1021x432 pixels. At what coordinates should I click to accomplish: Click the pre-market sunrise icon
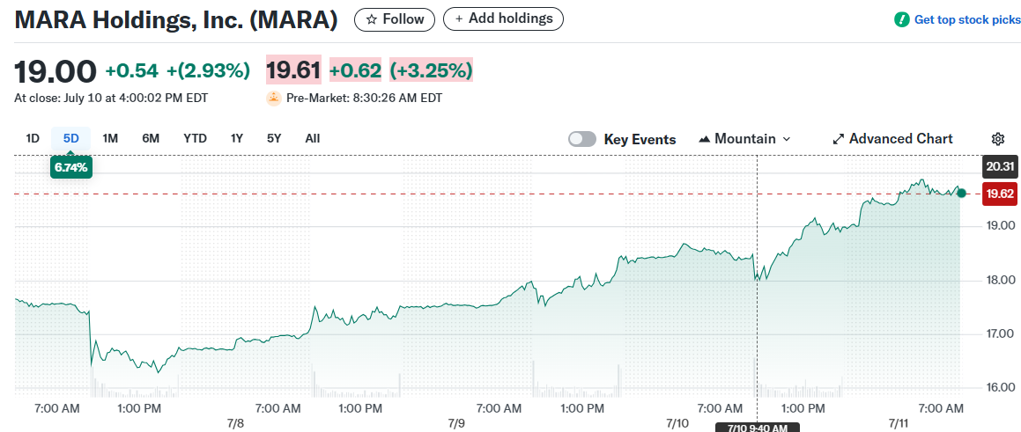point(273,99)
